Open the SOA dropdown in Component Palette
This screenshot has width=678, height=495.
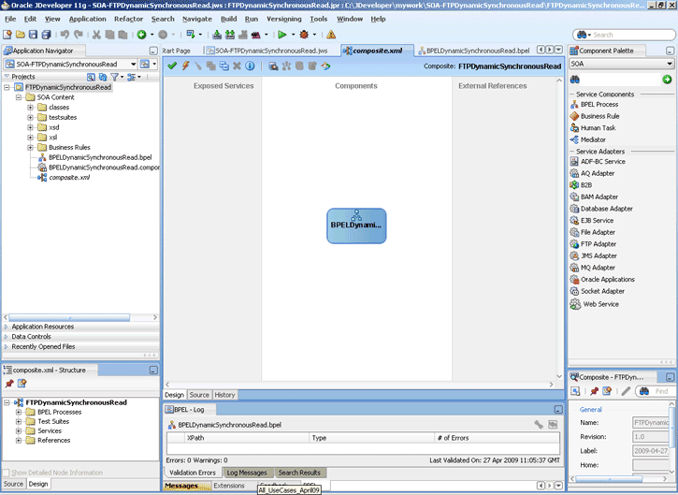tap(670, 64)
